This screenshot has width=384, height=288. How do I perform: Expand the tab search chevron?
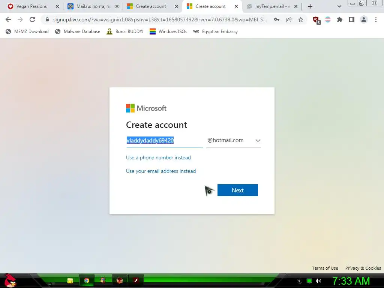339,6
